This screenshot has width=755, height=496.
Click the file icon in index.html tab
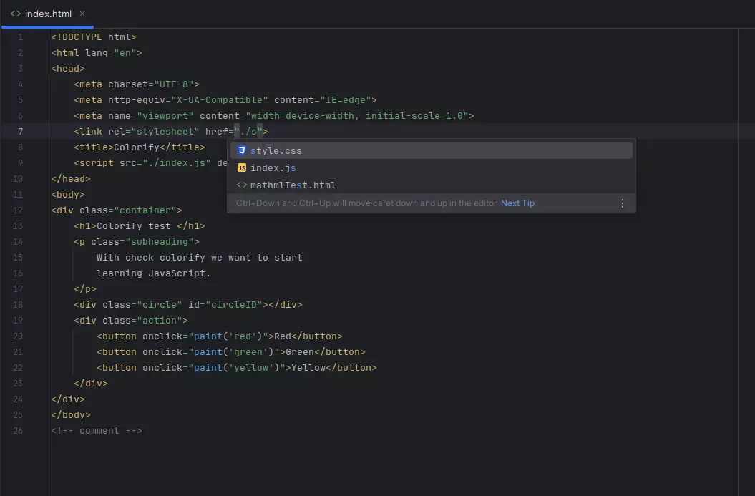(16, 14)
